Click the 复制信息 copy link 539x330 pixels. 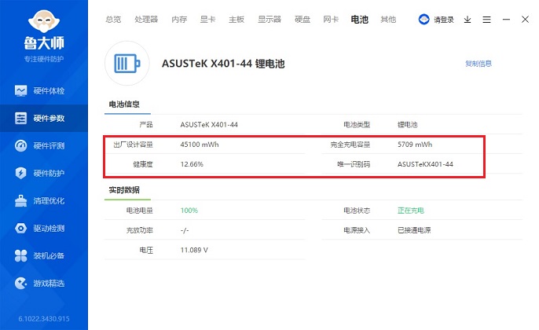(478, 64)
